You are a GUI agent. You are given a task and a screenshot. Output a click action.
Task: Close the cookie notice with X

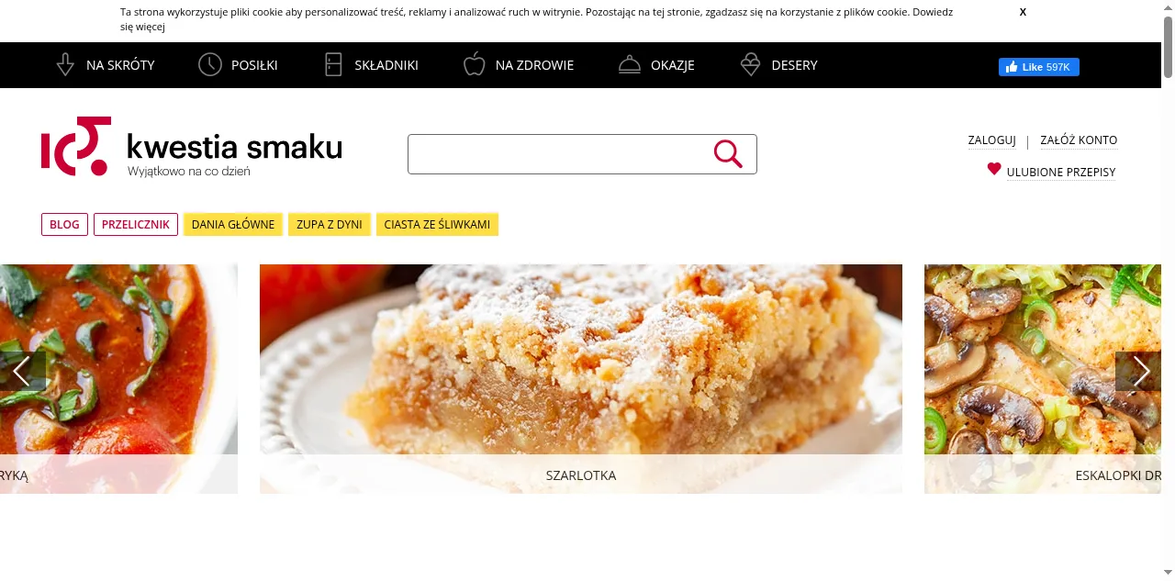tap(1023, 12)
